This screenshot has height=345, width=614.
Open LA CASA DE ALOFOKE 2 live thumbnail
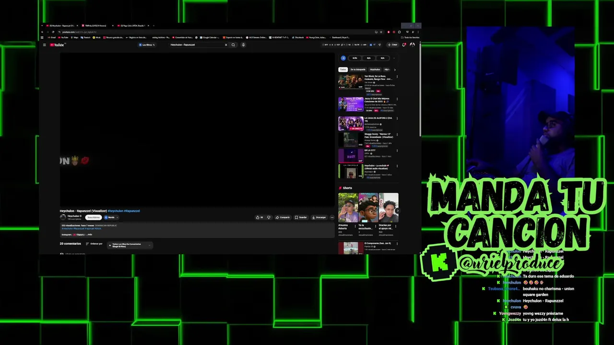[x=351, y=124]
